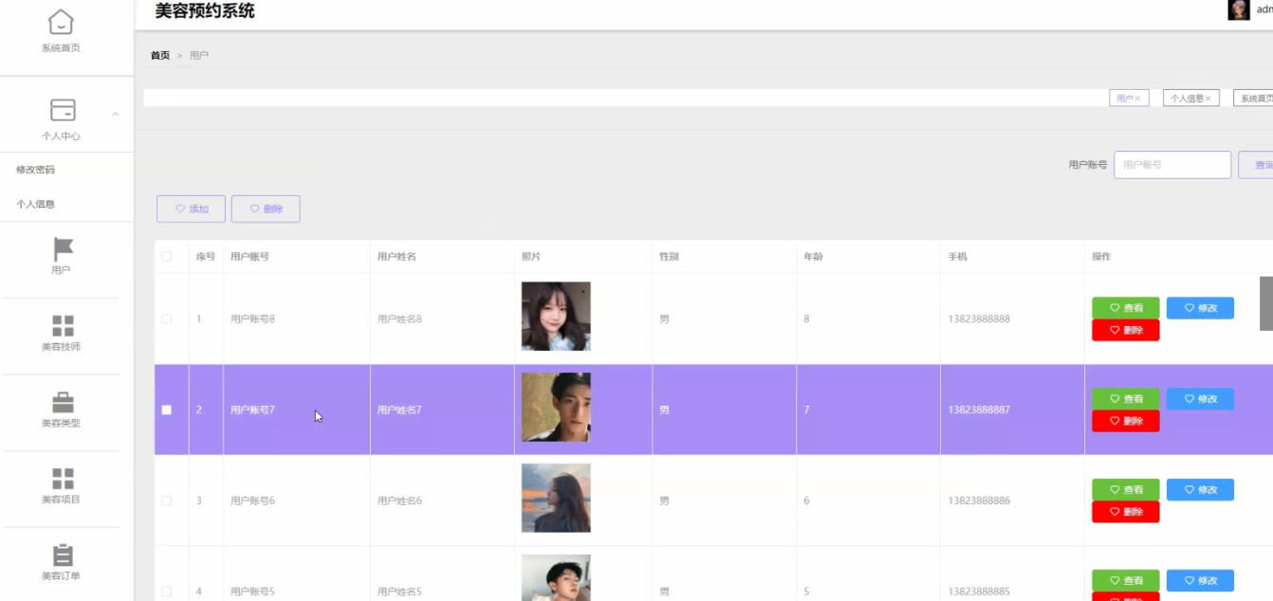Click the 添加 button
This screenshot has height=601, width=1273.
point(191,209)
